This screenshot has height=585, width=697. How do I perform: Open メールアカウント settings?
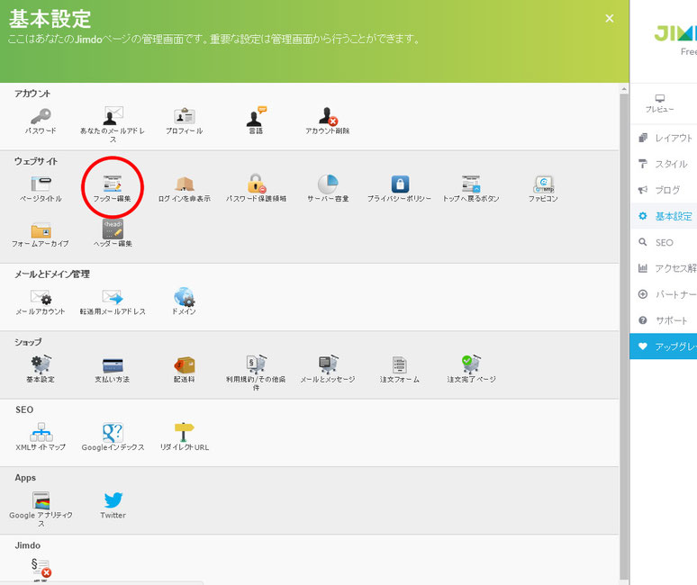click(x=41, y=297)
